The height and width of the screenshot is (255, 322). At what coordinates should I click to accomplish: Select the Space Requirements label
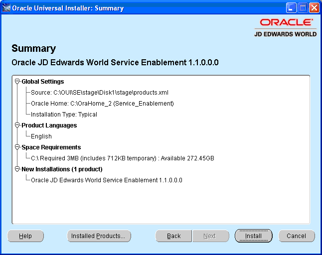[x=51, y=147]
